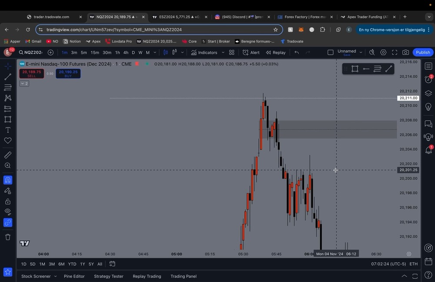The height and width of the screenshot is (282, 435).
Task: Expand the Stock Screener dropdown
Action: pos(55,276)
